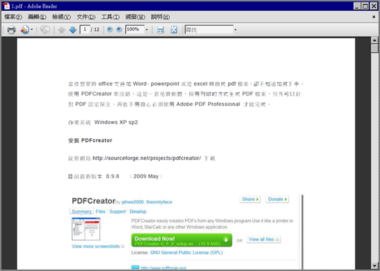The image size is (380, 271).
Task: Go to previous page with up arrow
Action: click(61, 30)
